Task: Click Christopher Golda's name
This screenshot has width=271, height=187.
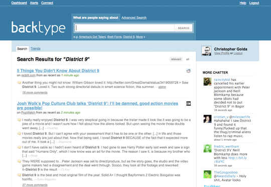Action: (230, 49)
